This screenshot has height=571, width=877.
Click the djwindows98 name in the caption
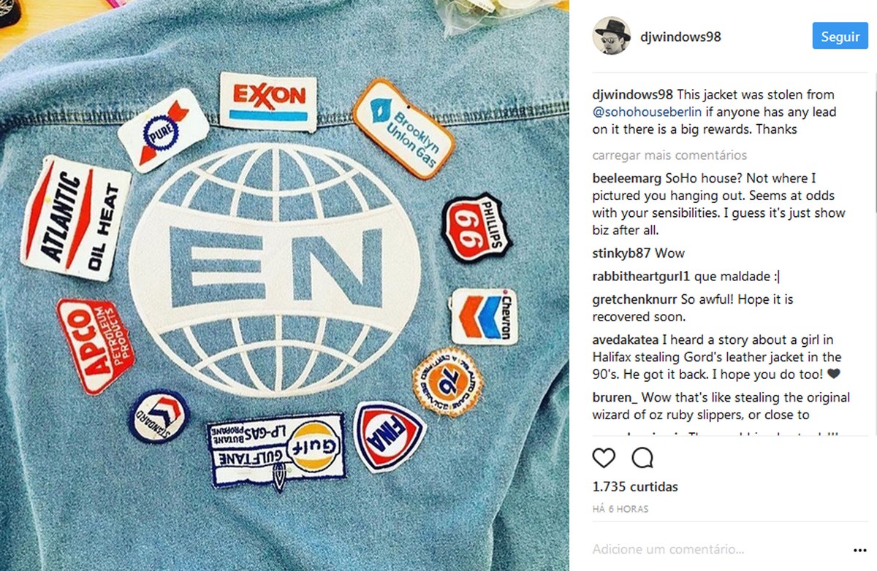[633, 95]
